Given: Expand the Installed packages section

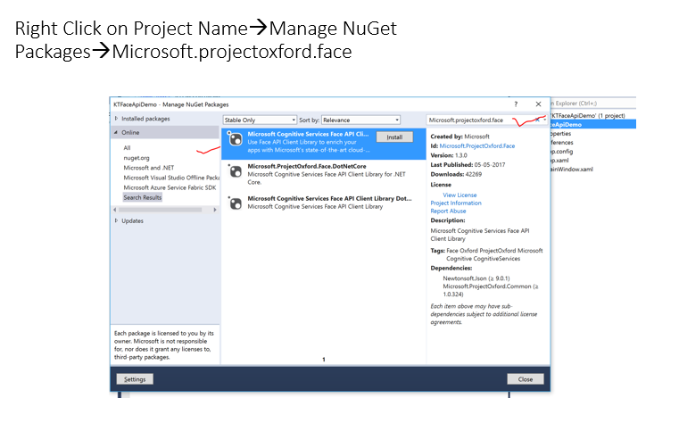Looking at the screenshot, I should pos(116,119).
